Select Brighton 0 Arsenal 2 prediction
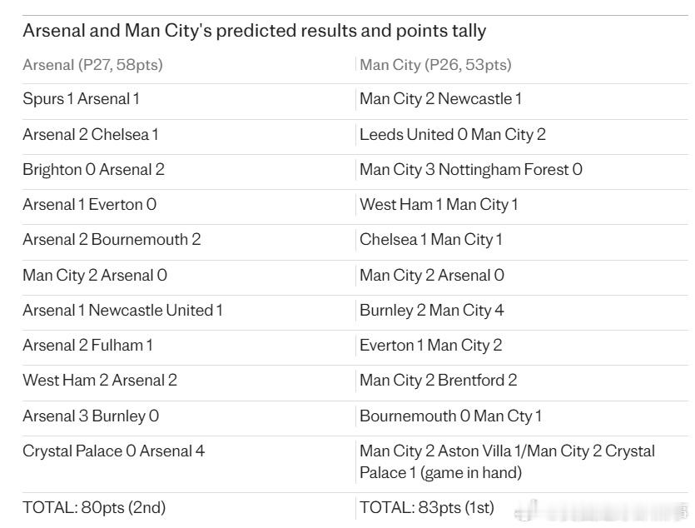 93,169
